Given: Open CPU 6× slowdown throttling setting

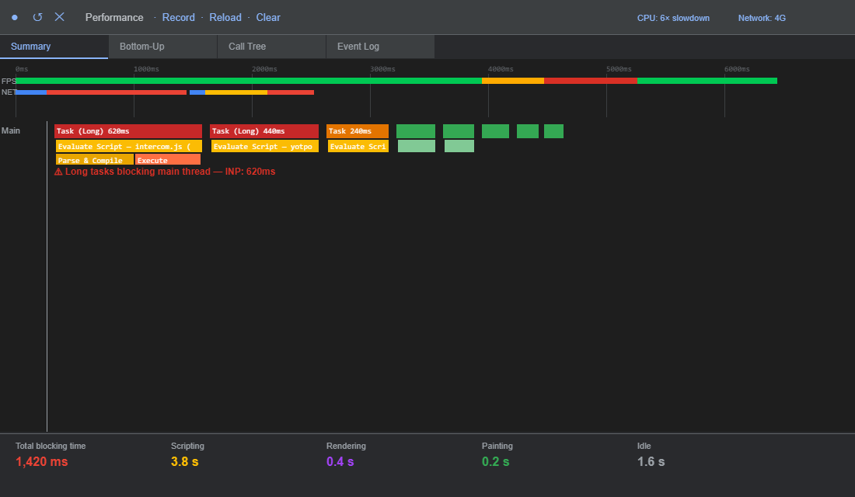Looking at the screenshot, I should (673, 18).
